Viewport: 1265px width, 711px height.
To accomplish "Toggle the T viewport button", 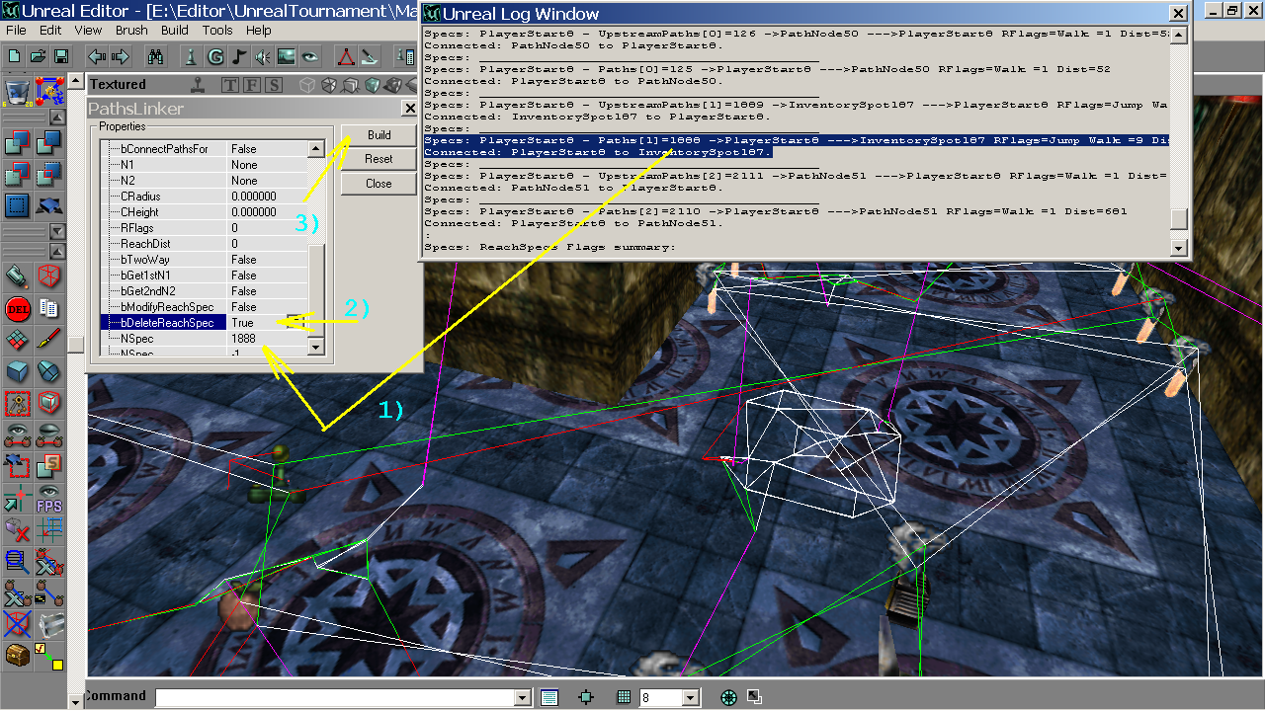I will (230, 85).
